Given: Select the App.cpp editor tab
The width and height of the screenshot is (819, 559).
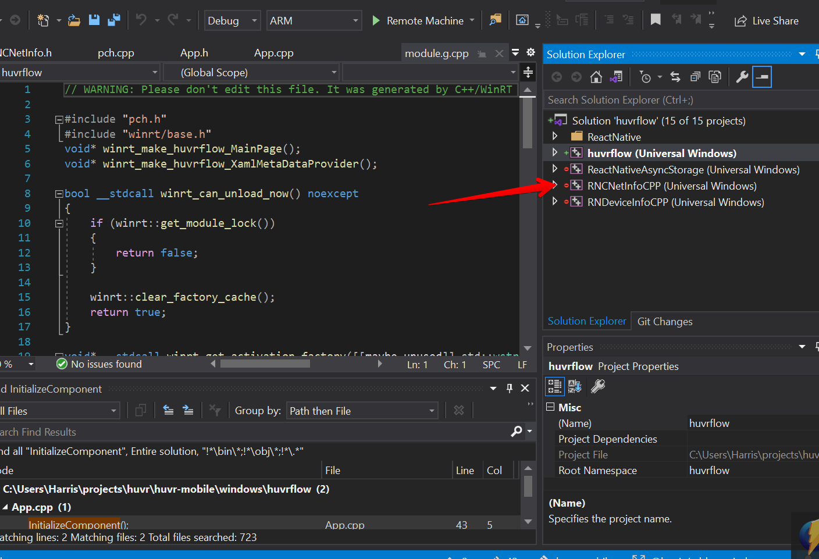Looking at the screenshot, I should click(x=273, y=52).
